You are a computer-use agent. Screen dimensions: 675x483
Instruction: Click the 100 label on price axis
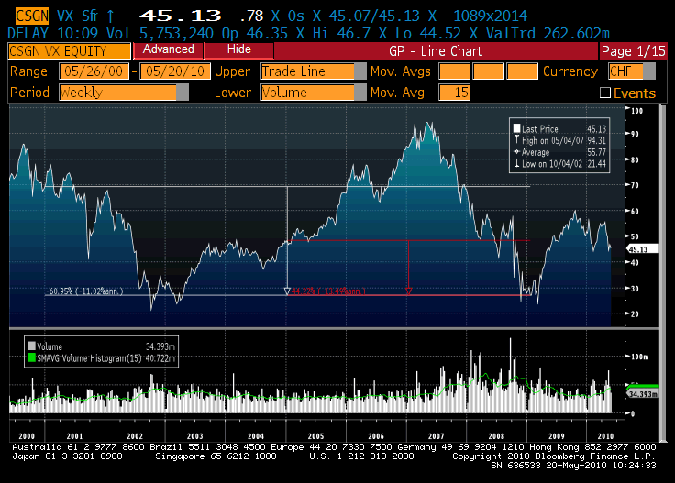(637, 111)
